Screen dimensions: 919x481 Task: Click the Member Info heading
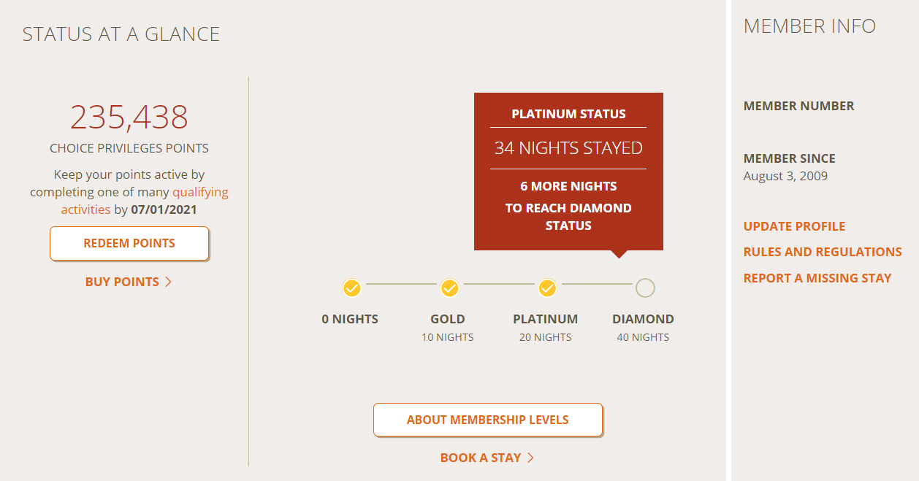809,26
